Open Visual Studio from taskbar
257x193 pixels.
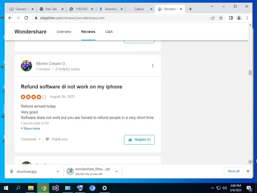55,188
